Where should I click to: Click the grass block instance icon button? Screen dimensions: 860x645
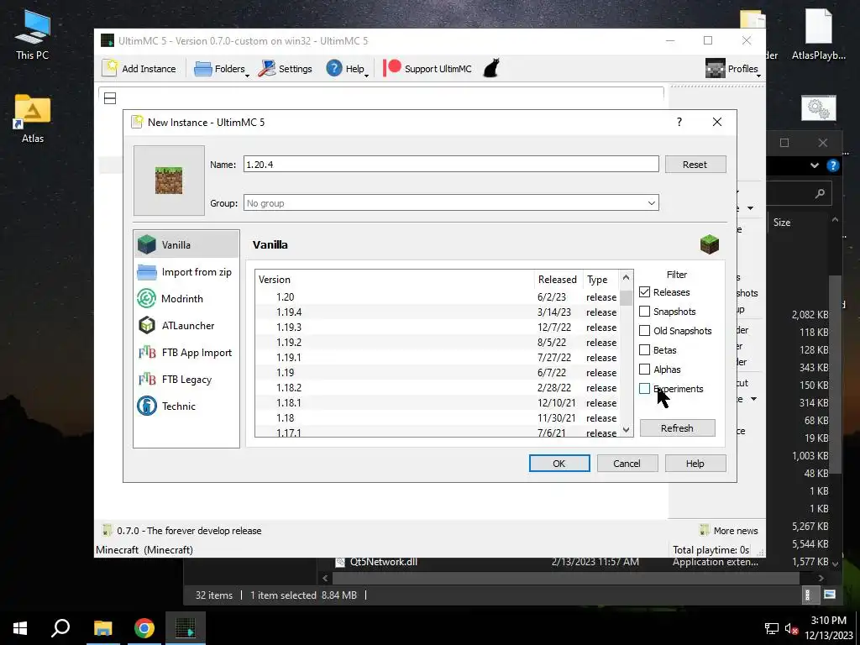[169, 181]
